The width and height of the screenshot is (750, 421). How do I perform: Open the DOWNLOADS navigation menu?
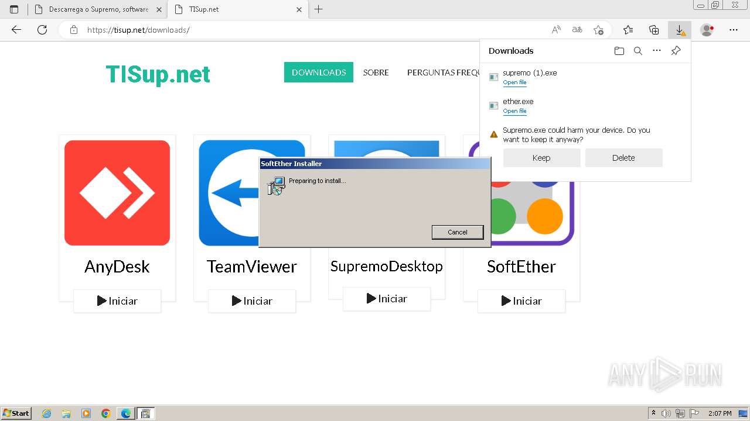pyautogui.click(x=319, y=73)
